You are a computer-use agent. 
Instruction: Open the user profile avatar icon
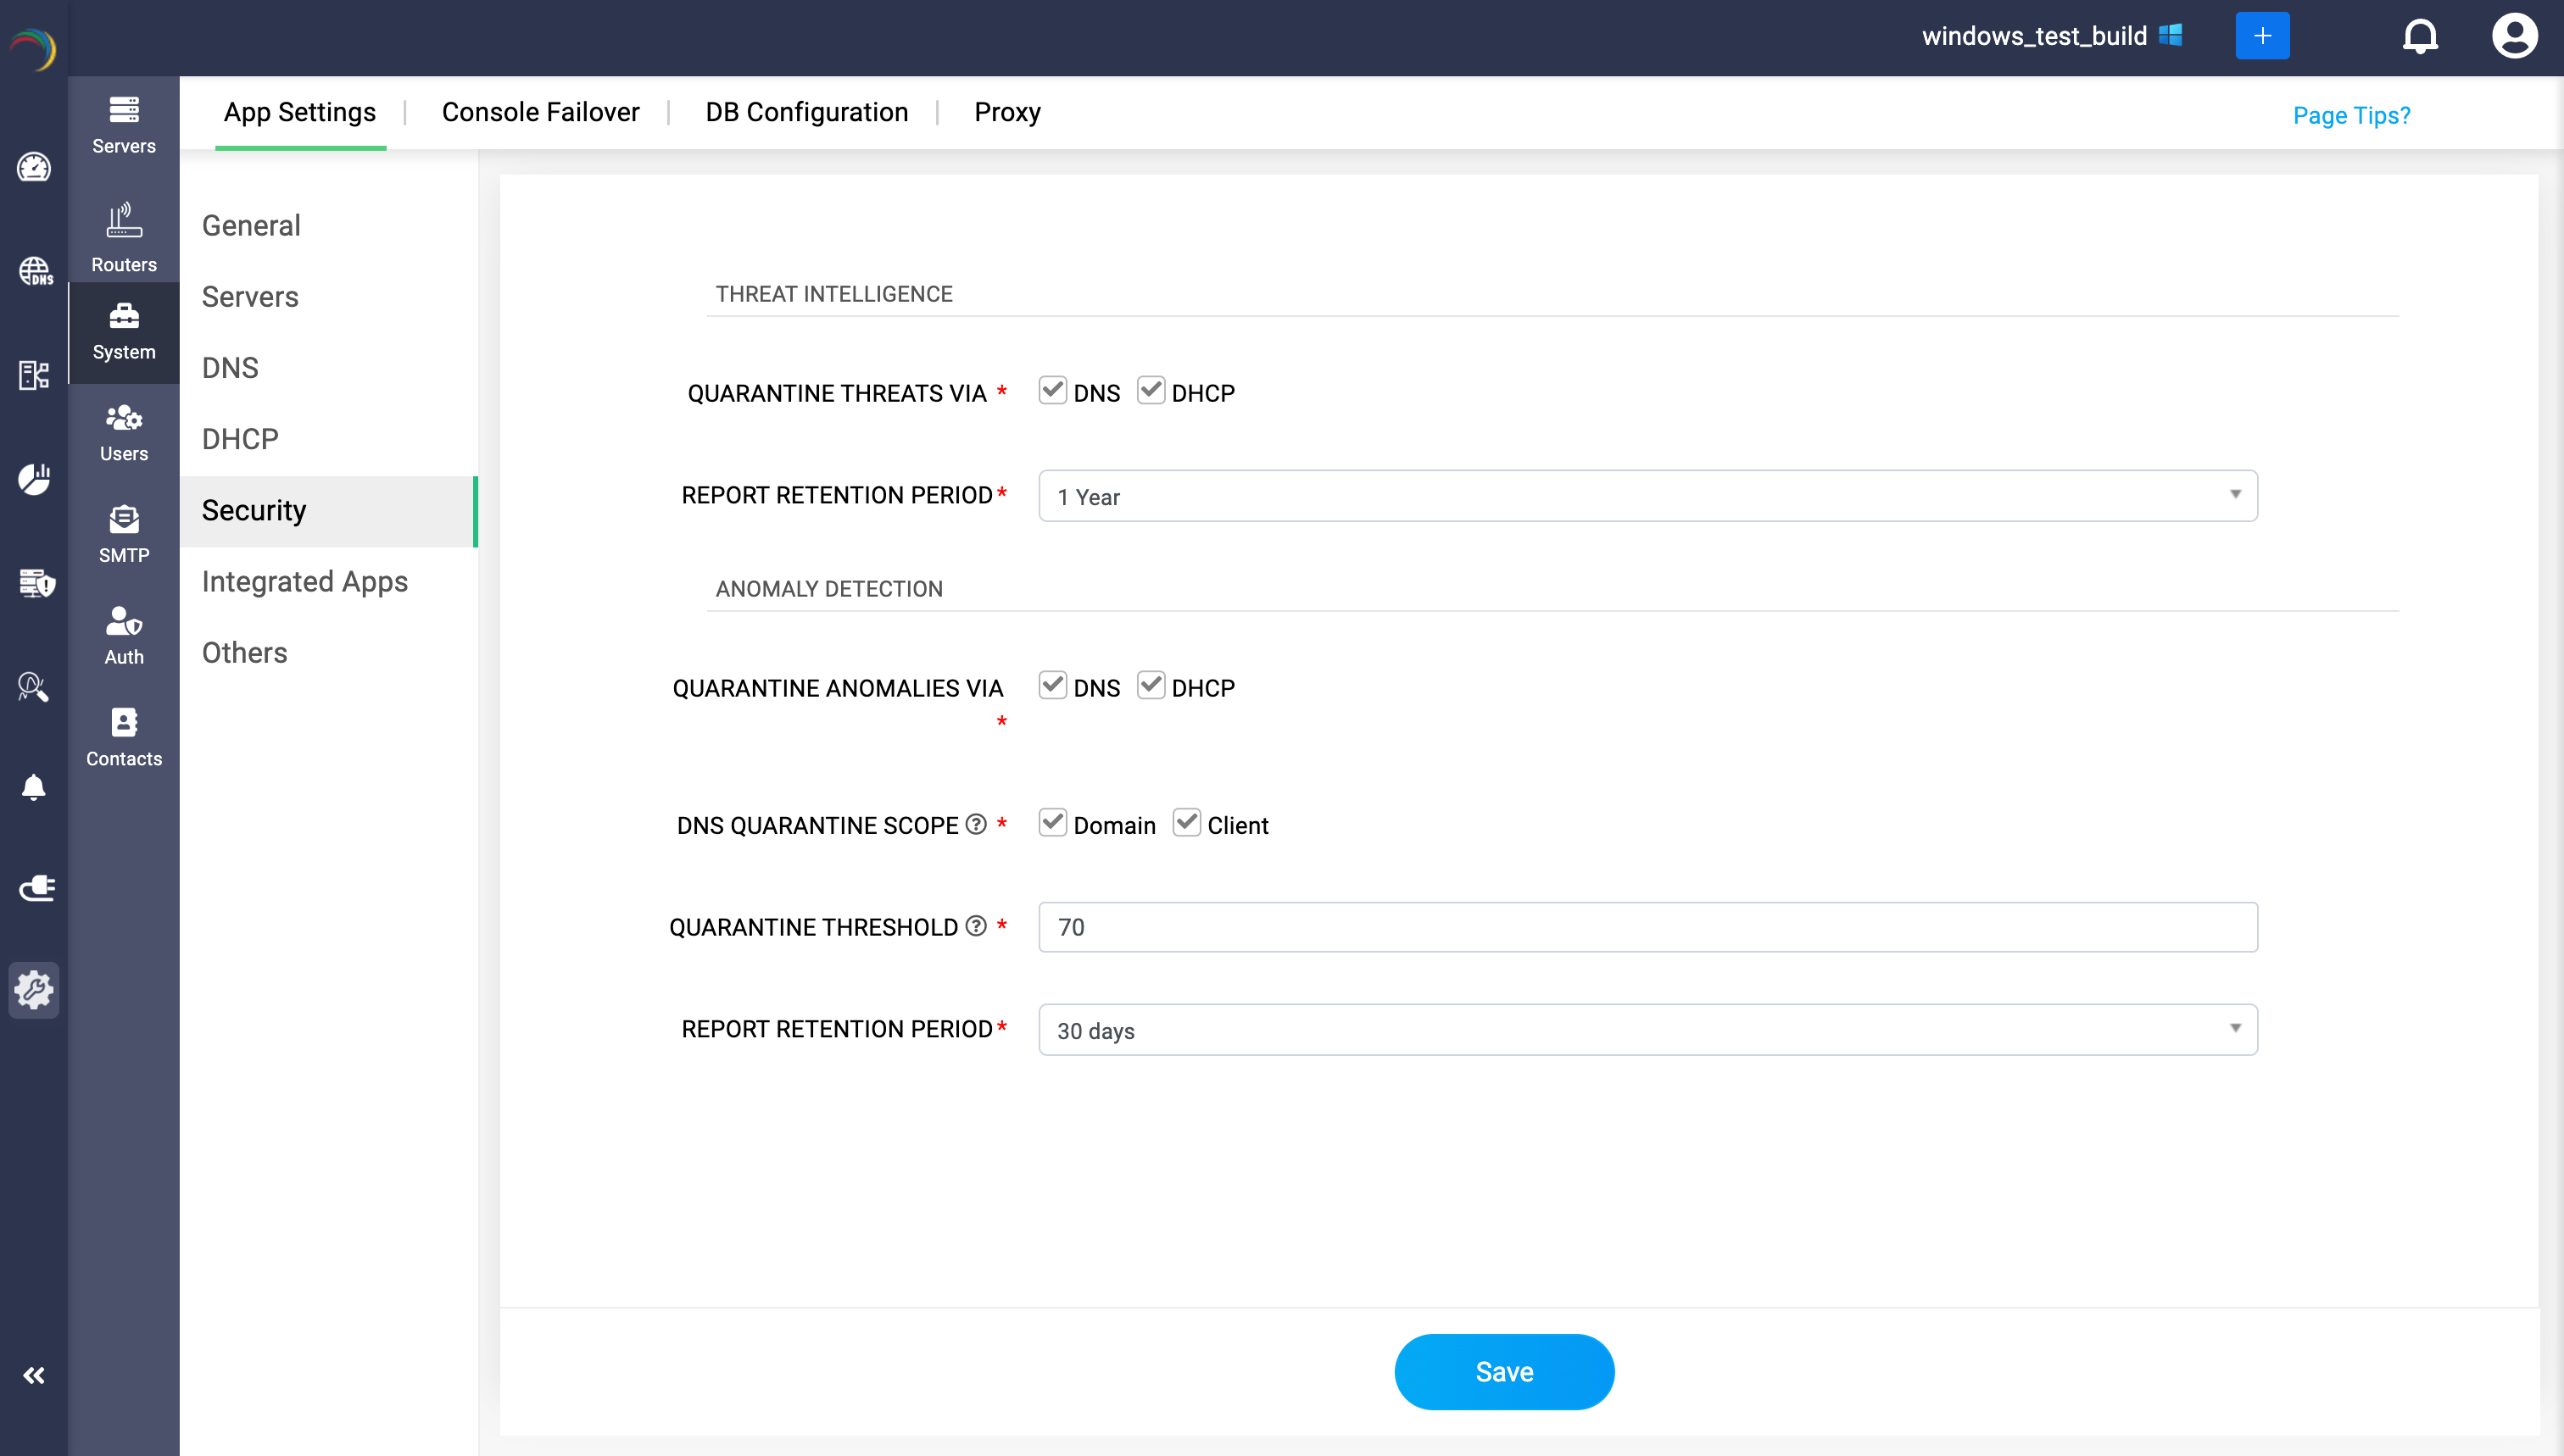tap(2513, 37)
